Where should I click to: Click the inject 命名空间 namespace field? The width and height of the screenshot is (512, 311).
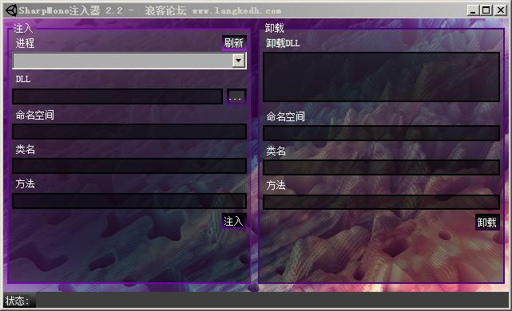pyautogui.click(x=129, y=132)
